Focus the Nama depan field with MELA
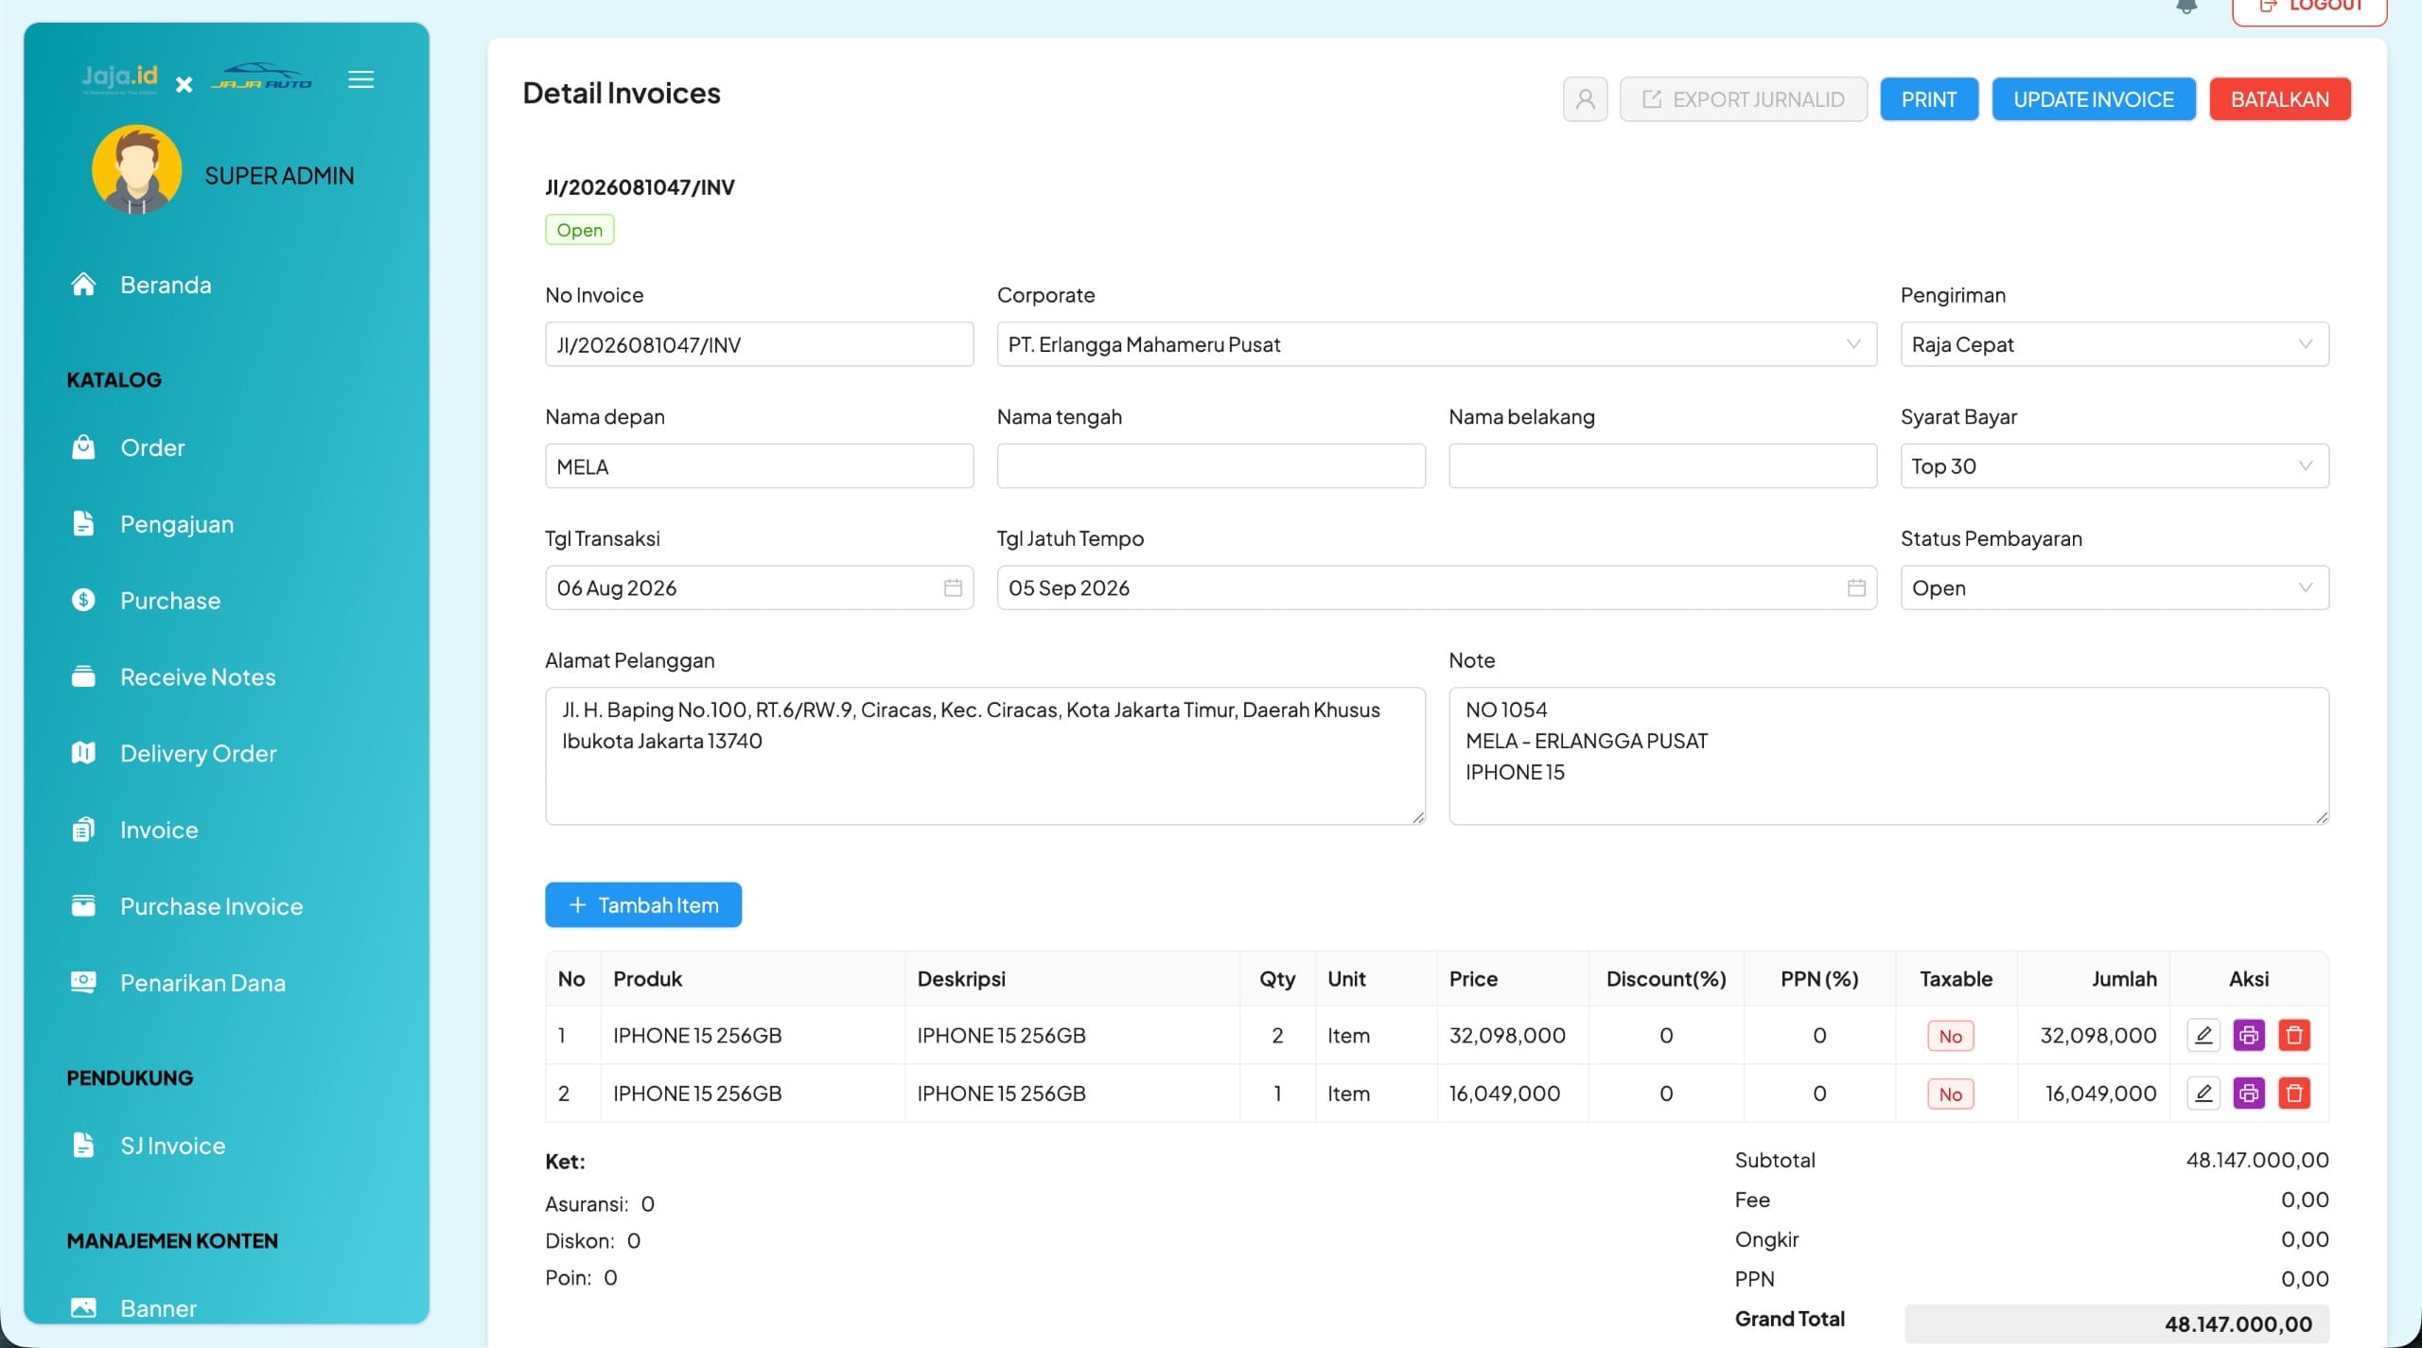2422x1348 pixels. pos(759,465)
